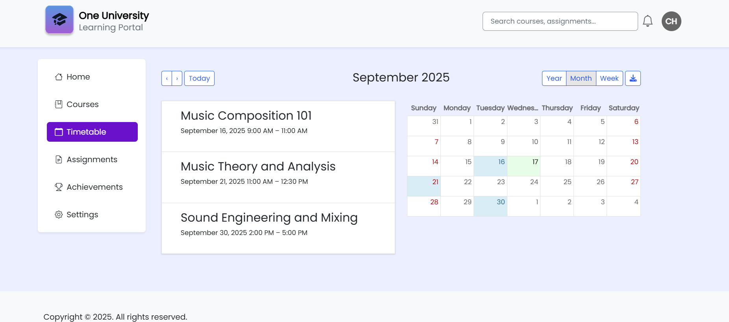Click the Courses book icon
The image size is (729, 322).
59,104
